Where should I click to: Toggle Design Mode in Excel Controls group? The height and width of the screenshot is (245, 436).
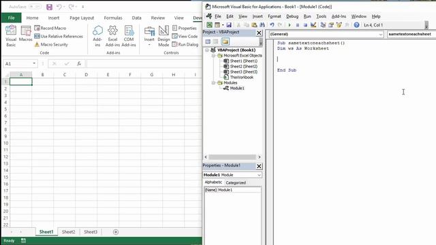pyautogui.click(x=163, y=36)
